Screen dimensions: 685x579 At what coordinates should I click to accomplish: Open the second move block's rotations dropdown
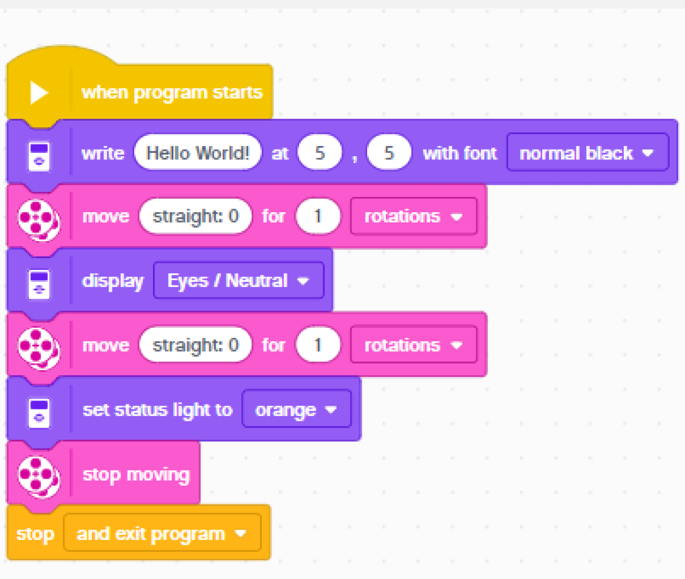point(414,345)
